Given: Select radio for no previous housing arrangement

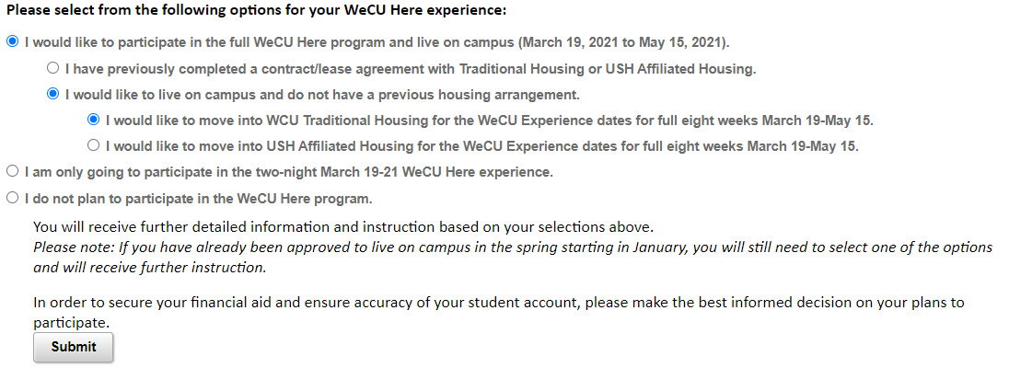Looking at the screenshot, I should coord(52,94).
